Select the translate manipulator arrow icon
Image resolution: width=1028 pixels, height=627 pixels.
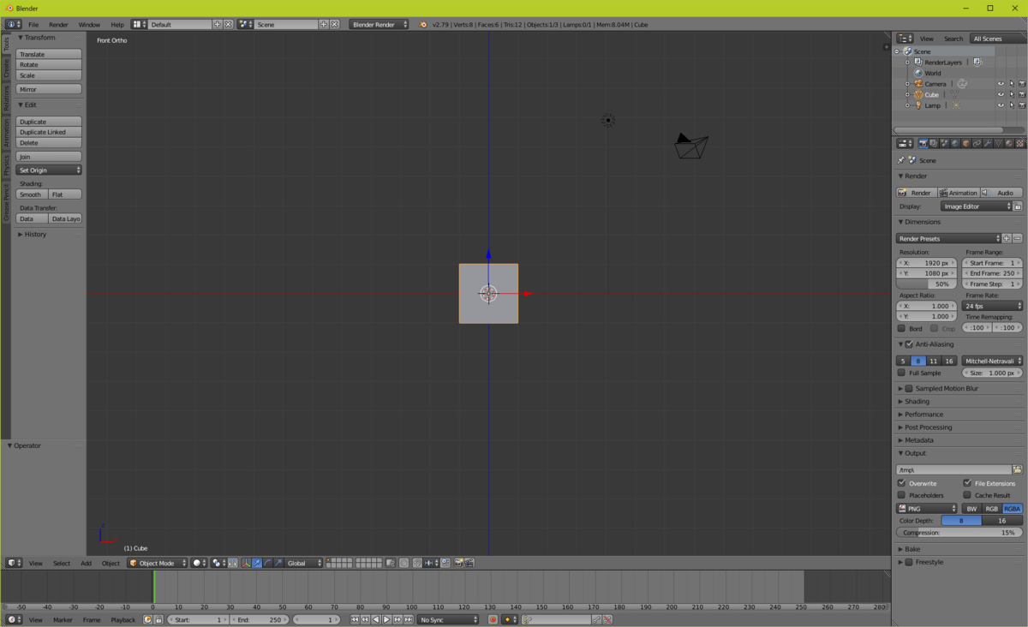tap(257, 563)
